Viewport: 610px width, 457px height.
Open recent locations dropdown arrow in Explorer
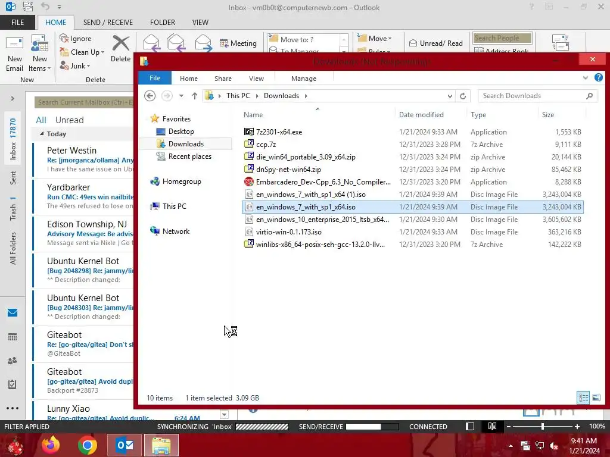(x=181, y=96)
